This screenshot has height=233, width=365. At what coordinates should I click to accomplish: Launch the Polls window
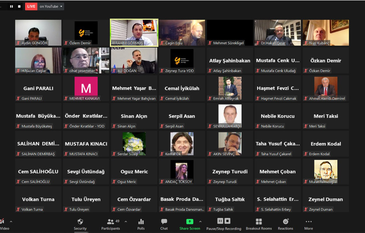tap(141, 224)
